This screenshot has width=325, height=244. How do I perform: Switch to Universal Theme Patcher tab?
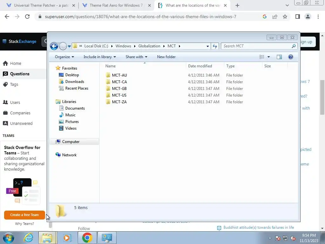(x=41, y=5)
